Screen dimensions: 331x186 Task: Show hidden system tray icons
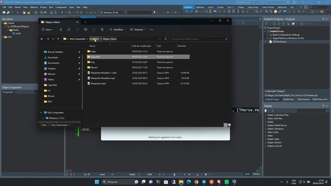point(281,182)
